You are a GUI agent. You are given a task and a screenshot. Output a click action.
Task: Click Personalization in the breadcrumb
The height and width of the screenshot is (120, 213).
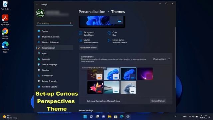coord(92,12)
